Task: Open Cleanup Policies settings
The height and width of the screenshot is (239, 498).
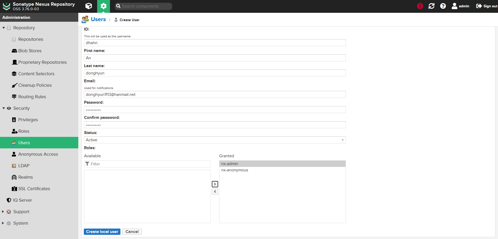Action: tap(35, 85)
